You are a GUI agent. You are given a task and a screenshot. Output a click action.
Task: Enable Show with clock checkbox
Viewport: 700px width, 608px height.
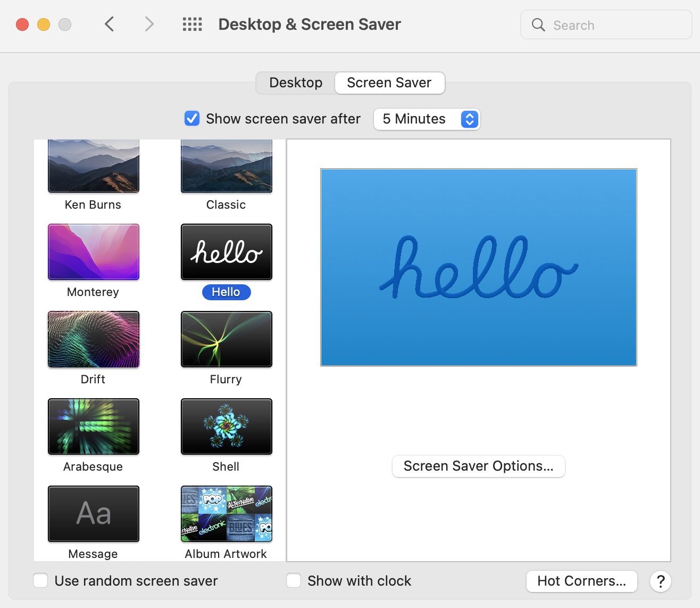[x=294, y=580]
